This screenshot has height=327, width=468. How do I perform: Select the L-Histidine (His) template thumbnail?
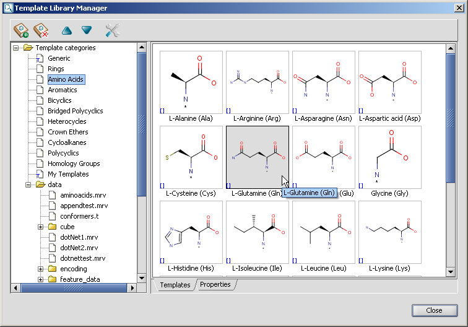point(191,233)
